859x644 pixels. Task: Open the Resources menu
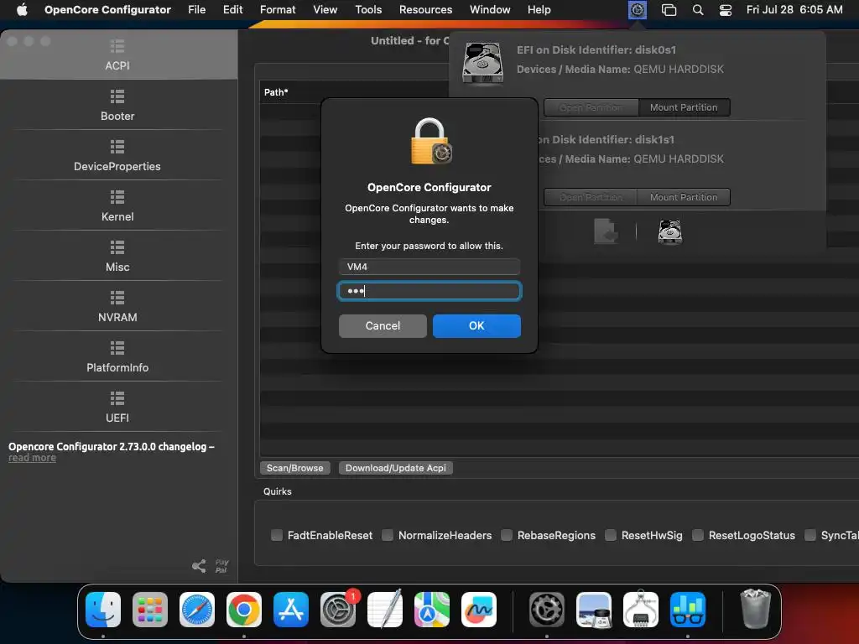[425, 10]
